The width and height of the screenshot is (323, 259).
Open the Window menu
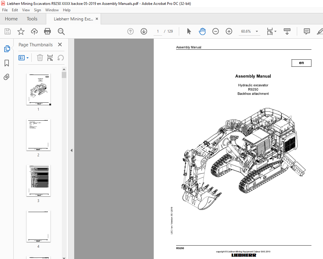[x=52, y=10]
